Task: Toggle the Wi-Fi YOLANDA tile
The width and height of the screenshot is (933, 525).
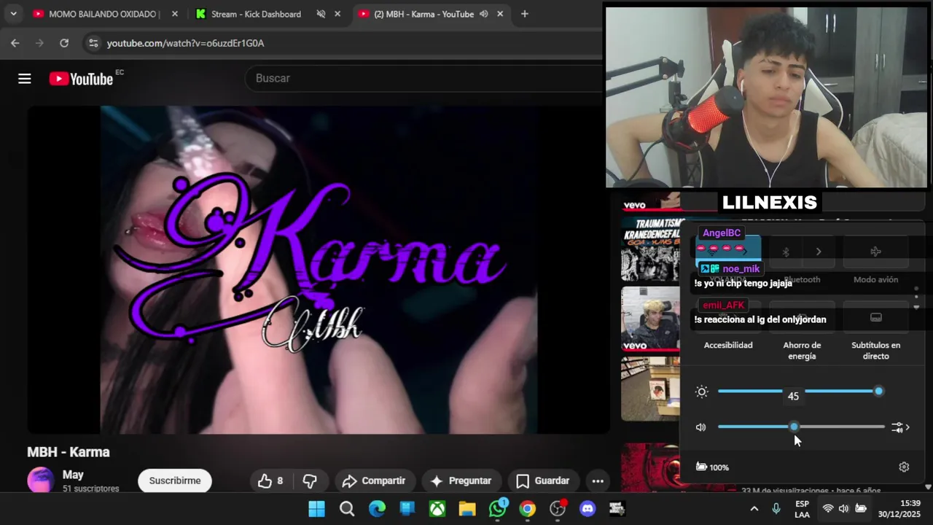Action: pyautogui.click(x=712, y=252)
